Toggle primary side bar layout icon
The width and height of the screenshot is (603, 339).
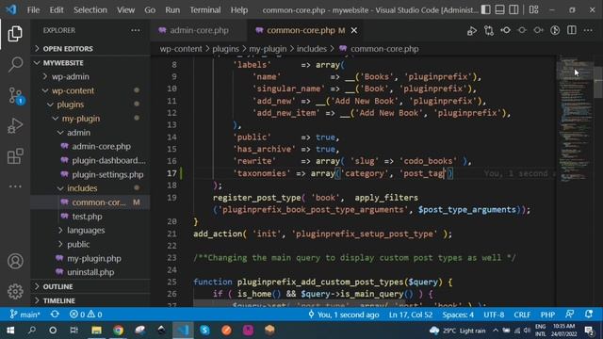tap(486, 9)
